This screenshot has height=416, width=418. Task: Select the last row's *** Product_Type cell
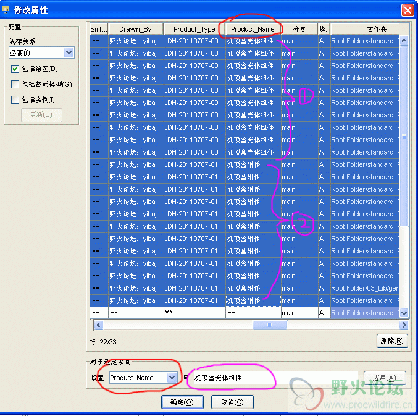194,313
